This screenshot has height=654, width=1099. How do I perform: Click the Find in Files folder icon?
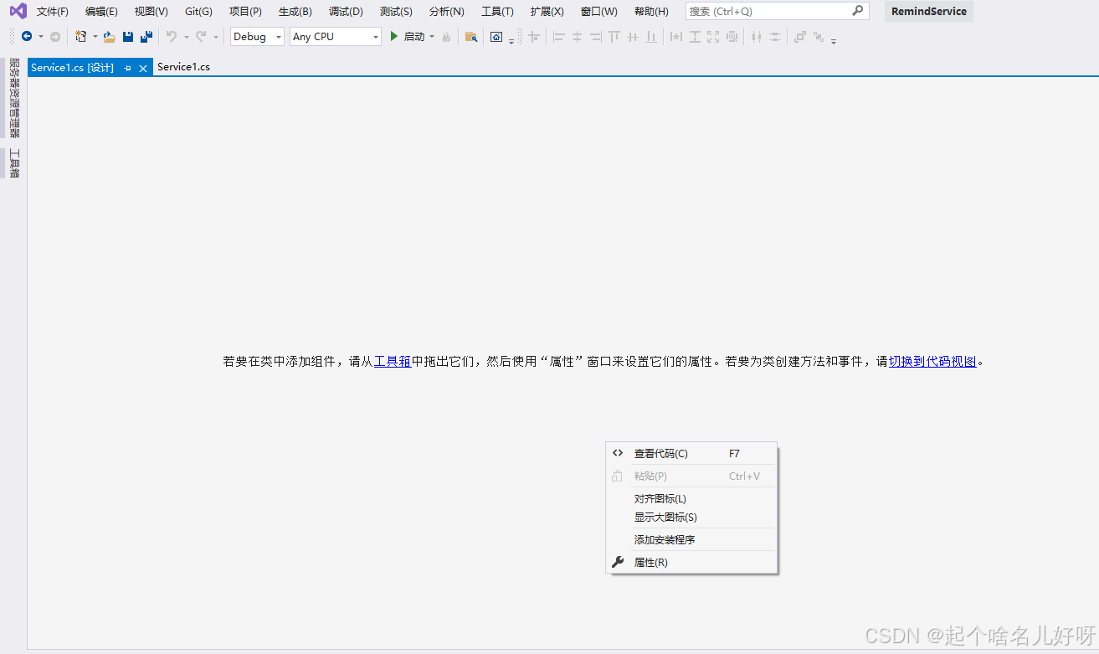(471, 37)
